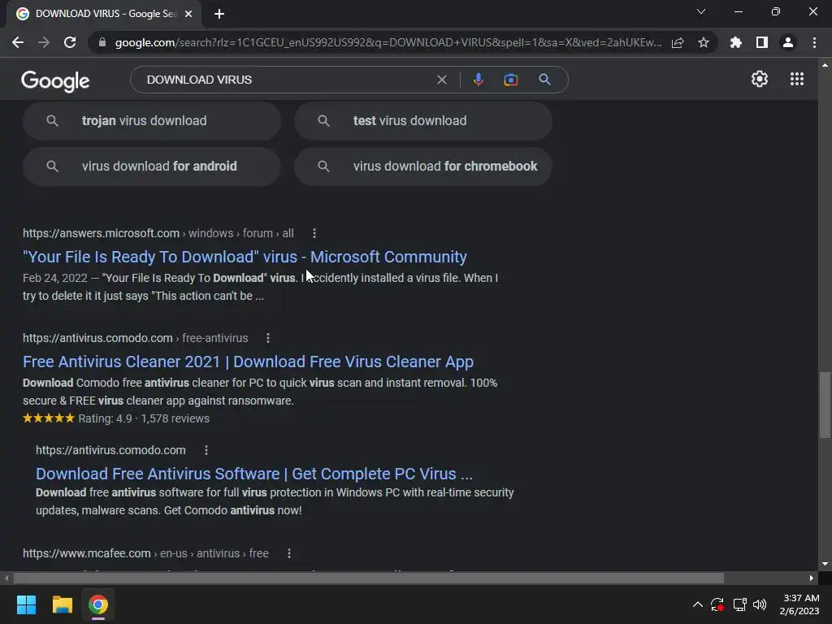The height and width of the screenshot is (624, 832).
Task: Choose the 'test virus download' suggestion
Action: (423, 121)
